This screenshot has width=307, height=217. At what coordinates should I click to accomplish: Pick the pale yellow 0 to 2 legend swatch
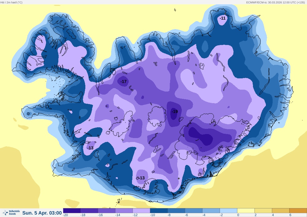point(246,211)
